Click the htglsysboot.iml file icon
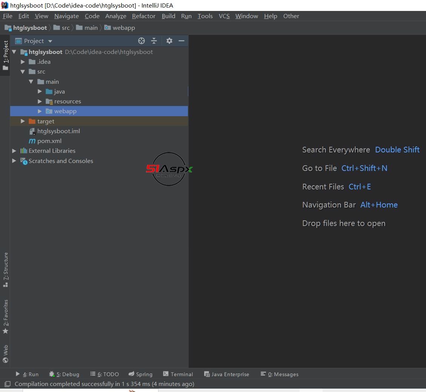Image resolution: width=426 pixels, height=392 pixels. (x=32, y=131)
